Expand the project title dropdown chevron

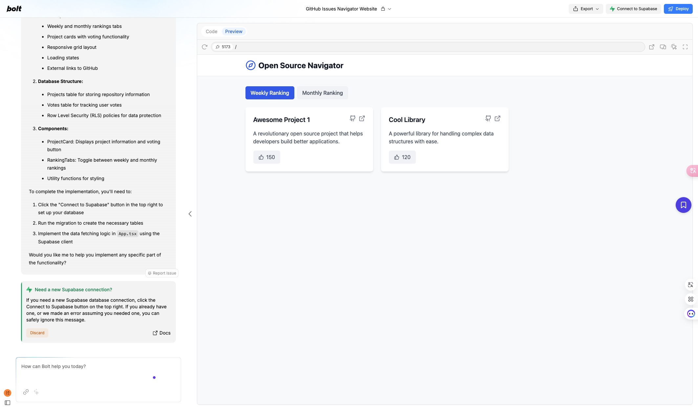coord(390,9)
